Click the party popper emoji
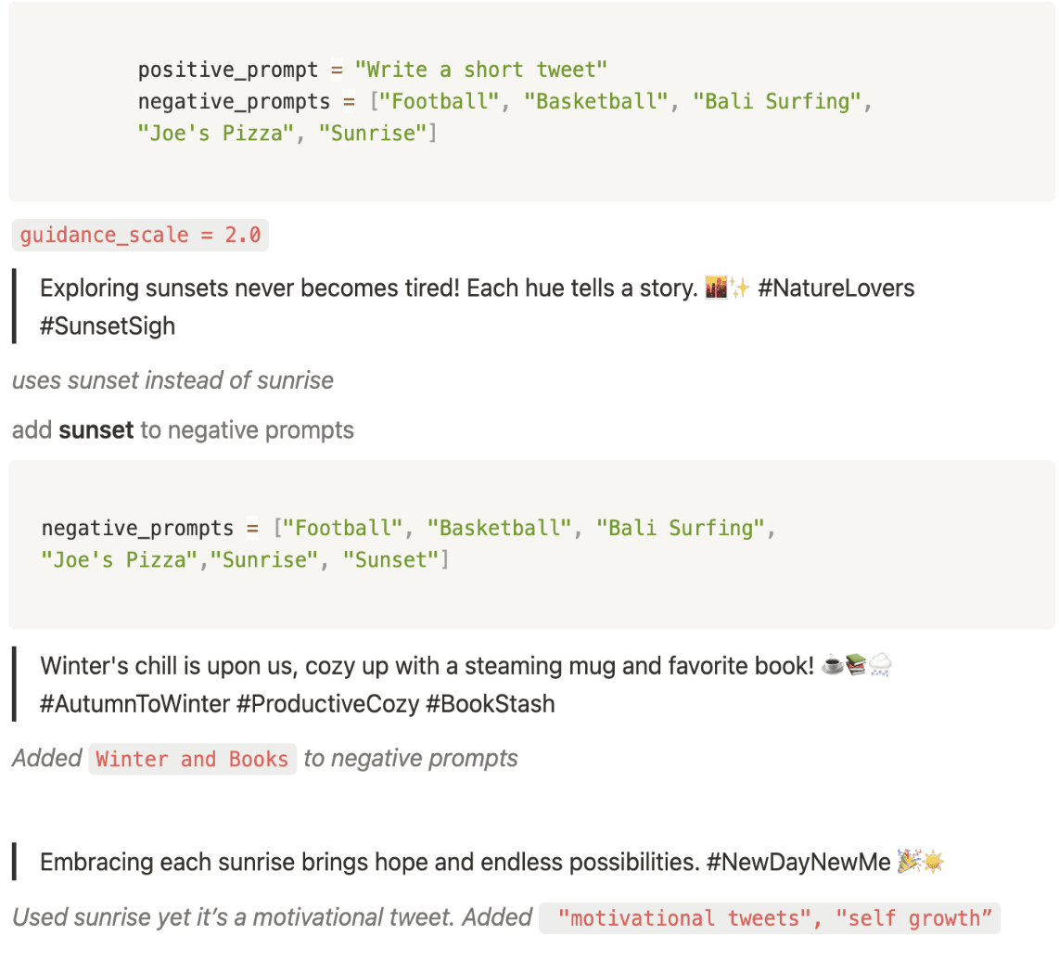The image size is (1059, 961). (908, 863)
